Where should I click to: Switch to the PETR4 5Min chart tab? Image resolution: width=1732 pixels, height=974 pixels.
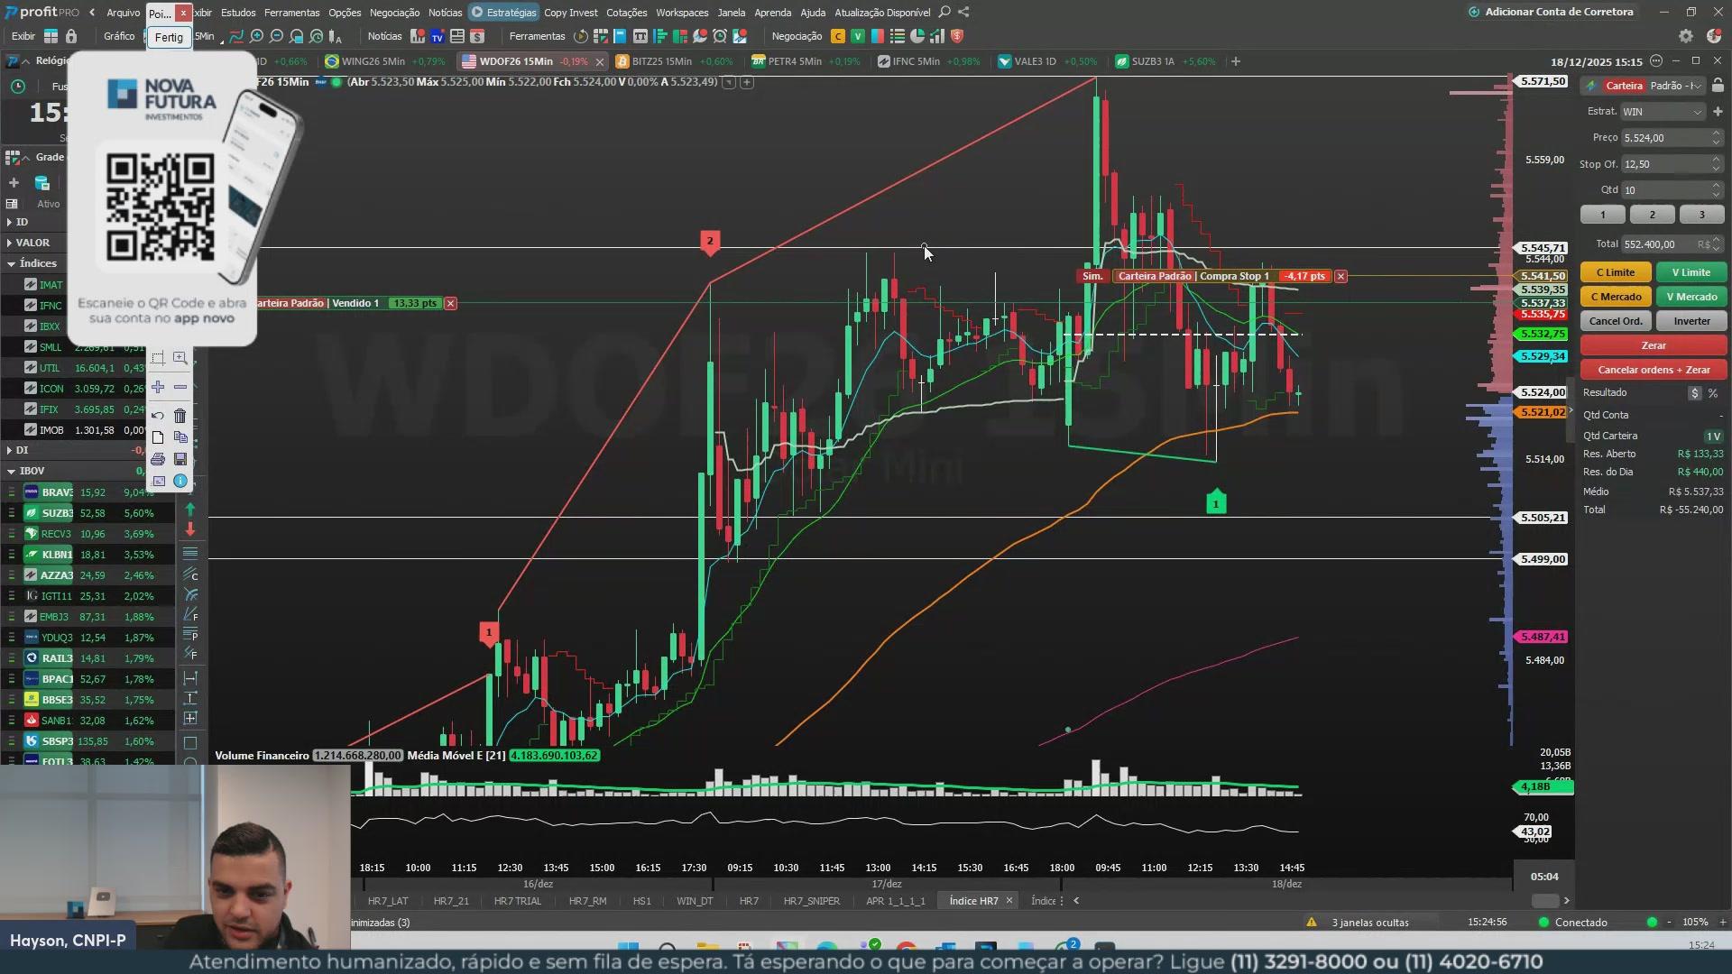794,61
